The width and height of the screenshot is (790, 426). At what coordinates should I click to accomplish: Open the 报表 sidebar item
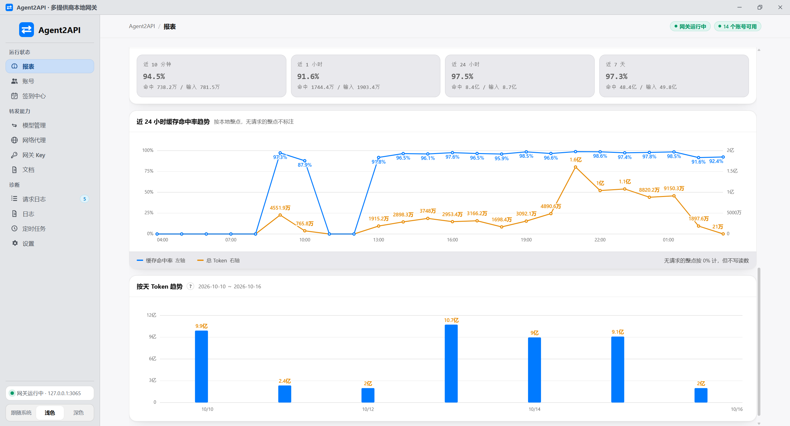point(50,66)
